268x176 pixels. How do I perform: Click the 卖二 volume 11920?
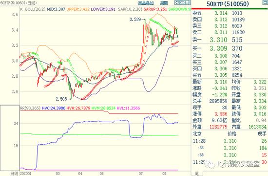(238, 32)
